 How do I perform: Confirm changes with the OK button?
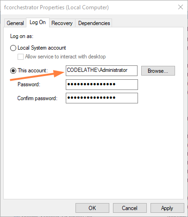[x=92, y=208]
